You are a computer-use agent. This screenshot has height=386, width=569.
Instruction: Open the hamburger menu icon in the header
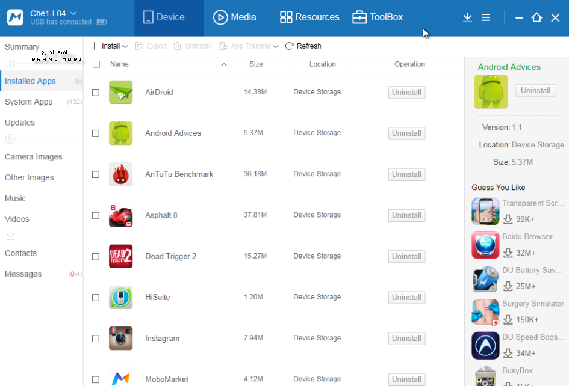click(486, 17)
